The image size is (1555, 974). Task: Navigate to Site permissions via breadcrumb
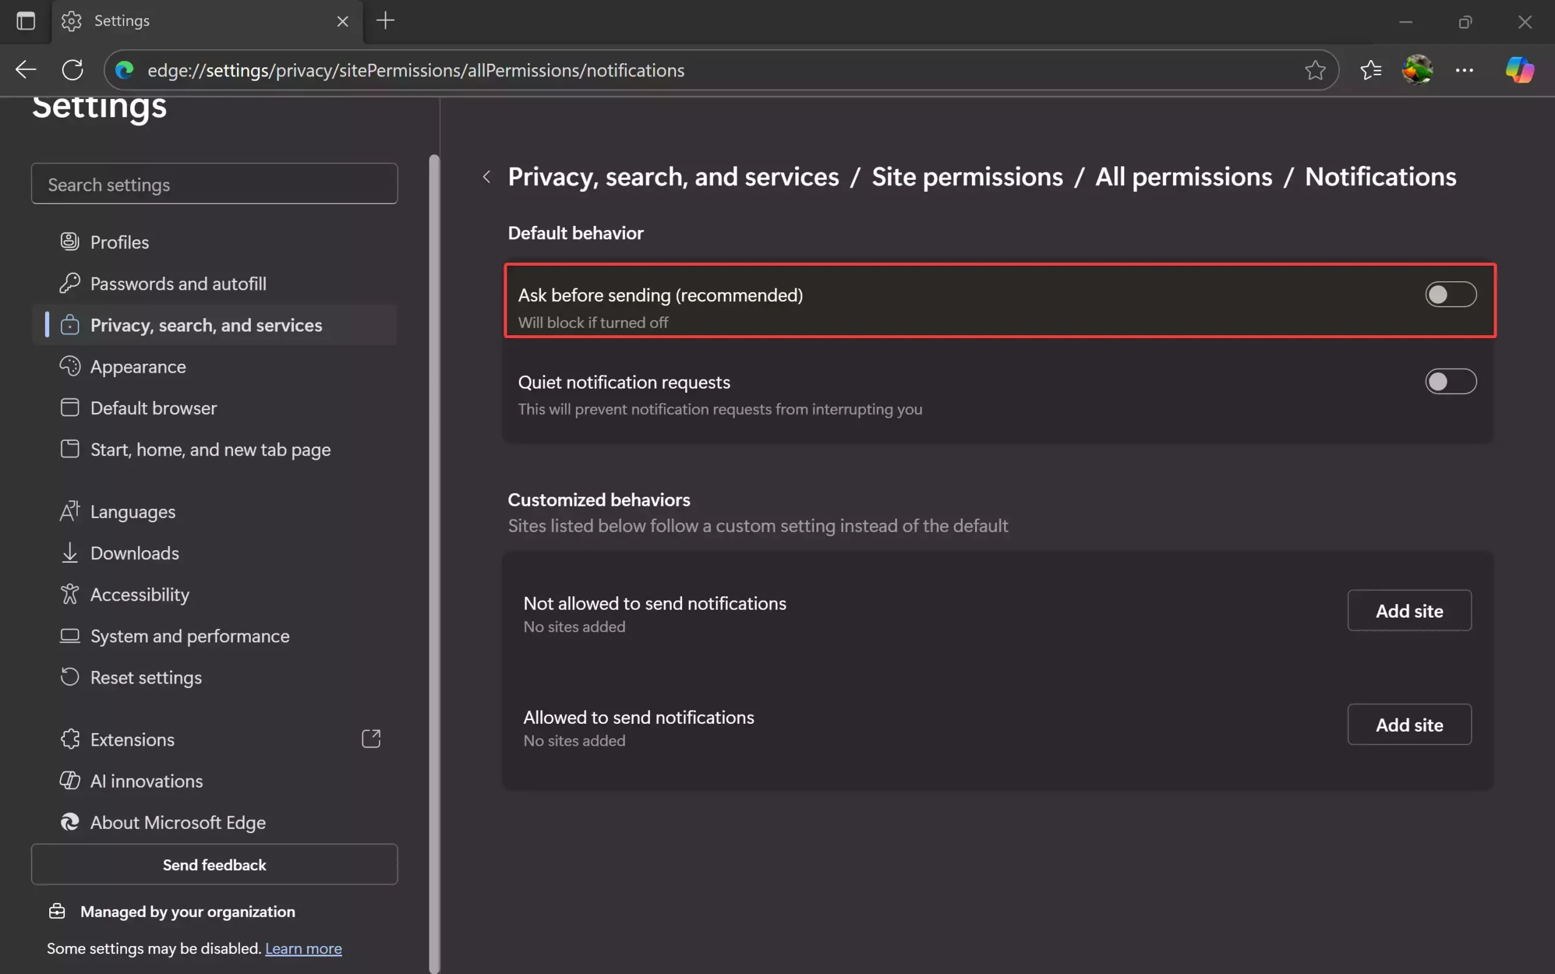click(x=966, y=176)
